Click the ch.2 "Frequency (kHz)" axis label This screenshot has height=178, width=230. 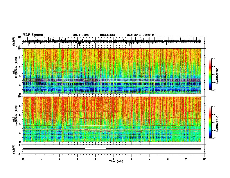click(16, 116)
